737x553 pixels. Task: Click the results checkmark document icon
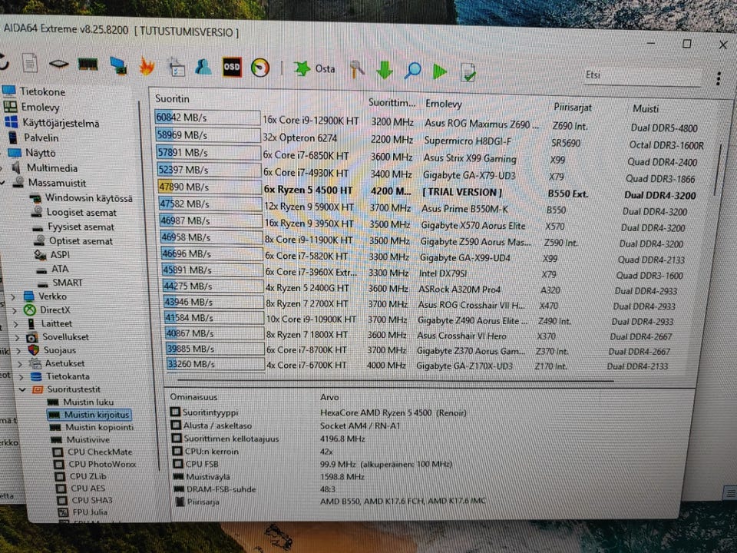click(x=468, y=72)
